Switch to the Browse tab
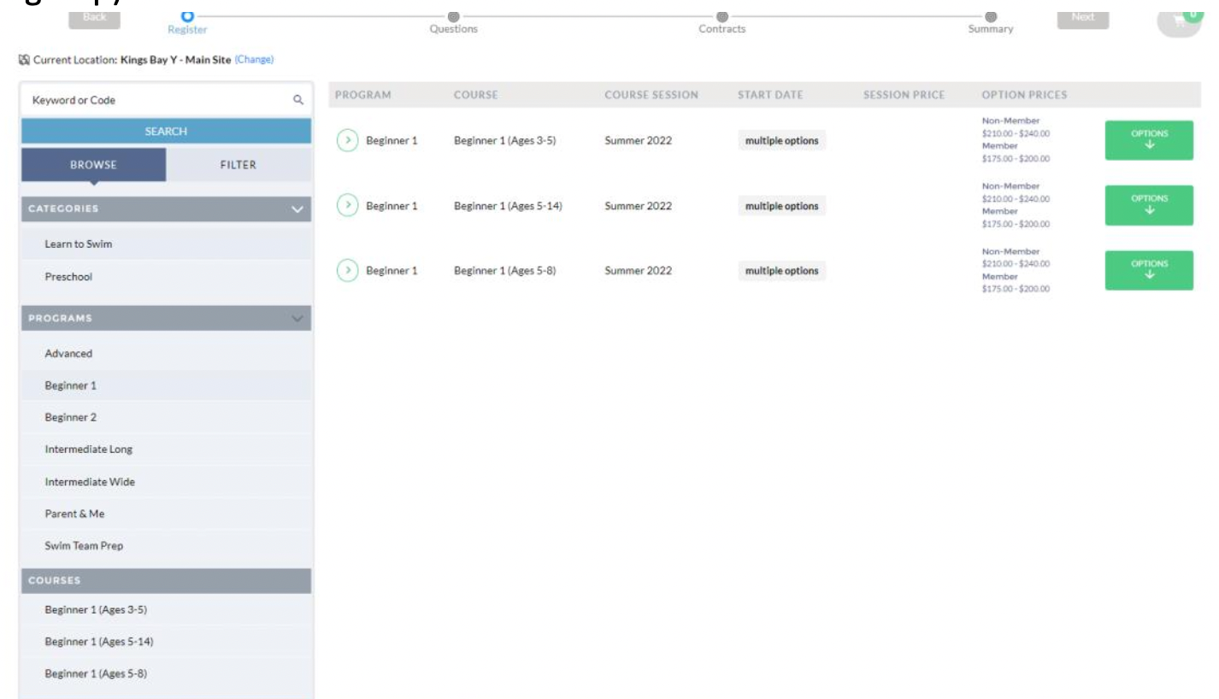 93,165
